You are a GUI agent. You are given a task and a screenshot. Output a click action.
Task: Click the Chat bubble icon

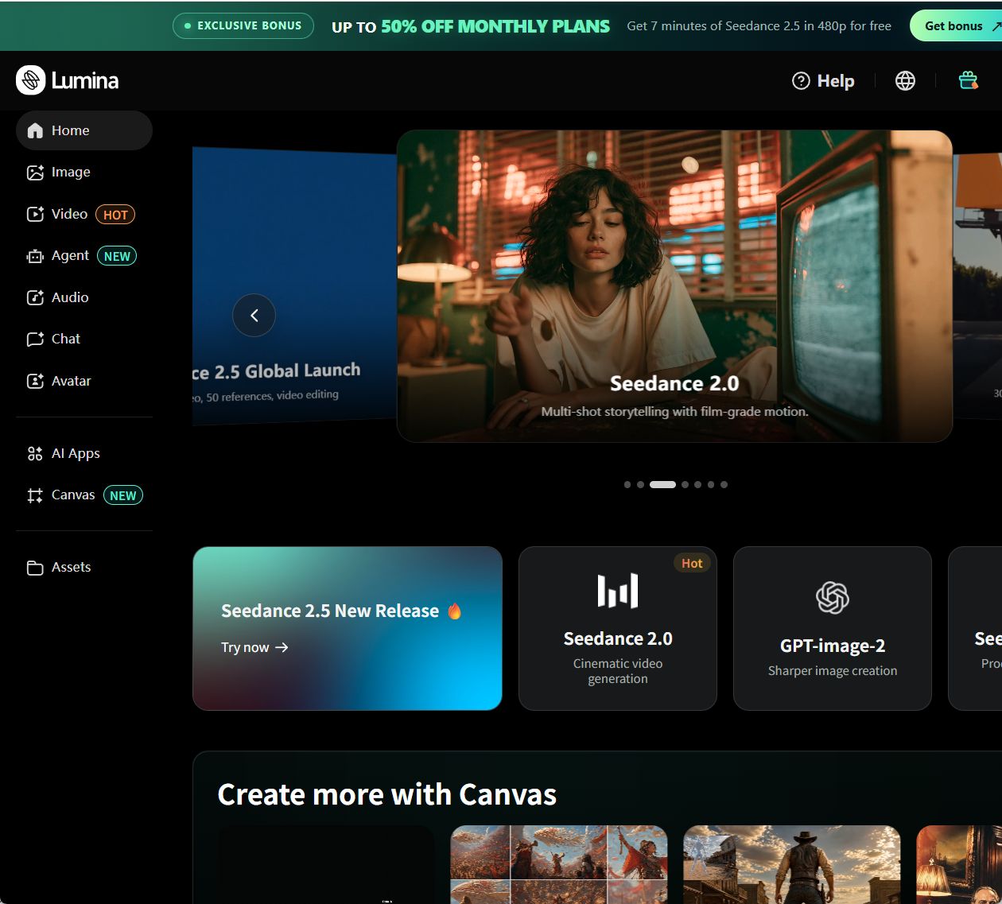pyautogui.click(x=35, y=339)
